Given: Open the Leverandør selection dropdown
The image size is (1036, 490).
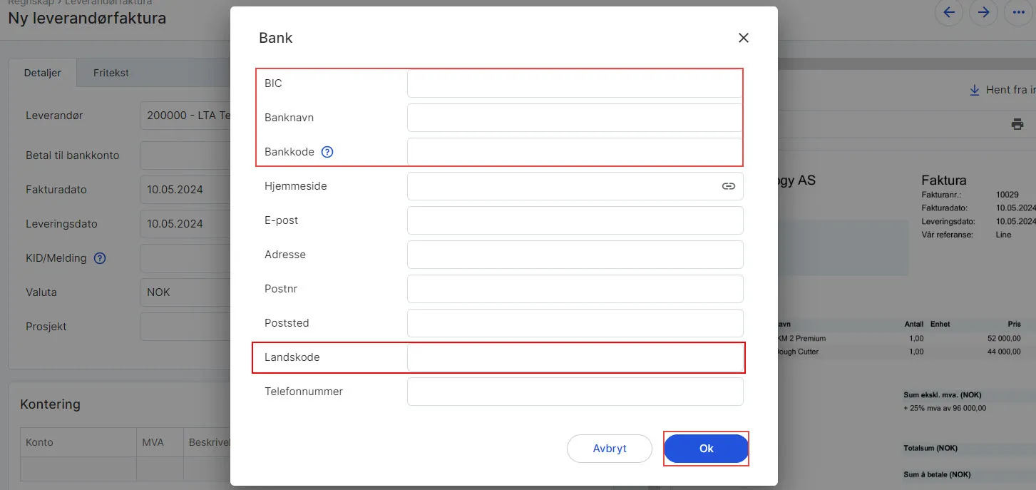Looking at the screenshot, I should tap(185, 116).
